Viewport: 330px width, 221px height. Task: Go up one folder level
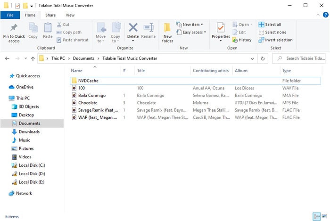pos(33,58)
